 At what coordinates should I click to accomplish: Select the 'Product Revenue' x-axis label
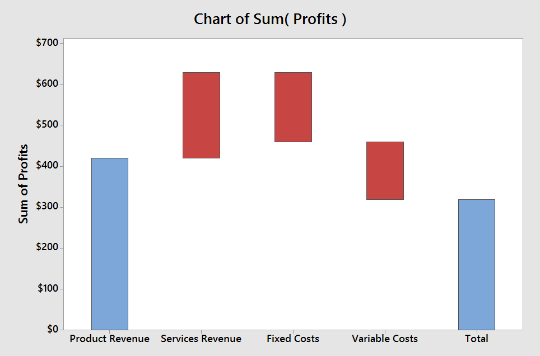[x=110, y=339]
